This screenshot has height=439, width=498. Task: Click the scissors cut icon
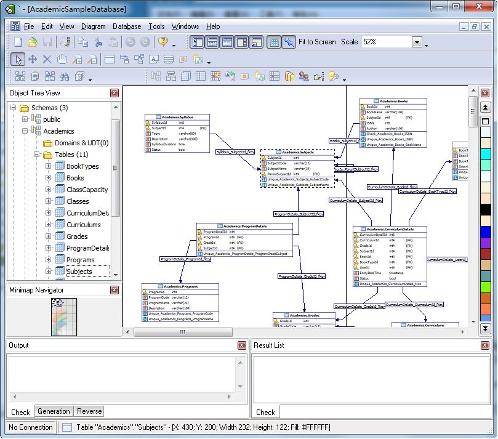pyautogui.click(x=98, y=42)
